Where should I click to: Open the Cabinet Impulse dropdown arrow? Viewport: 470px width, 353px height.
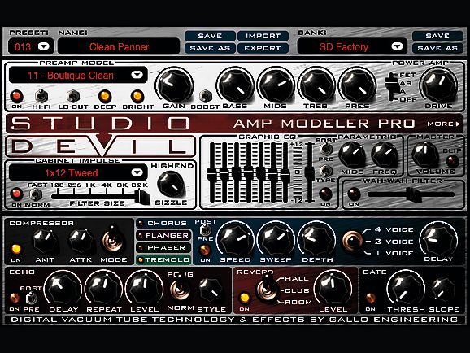tap(137, 172)
